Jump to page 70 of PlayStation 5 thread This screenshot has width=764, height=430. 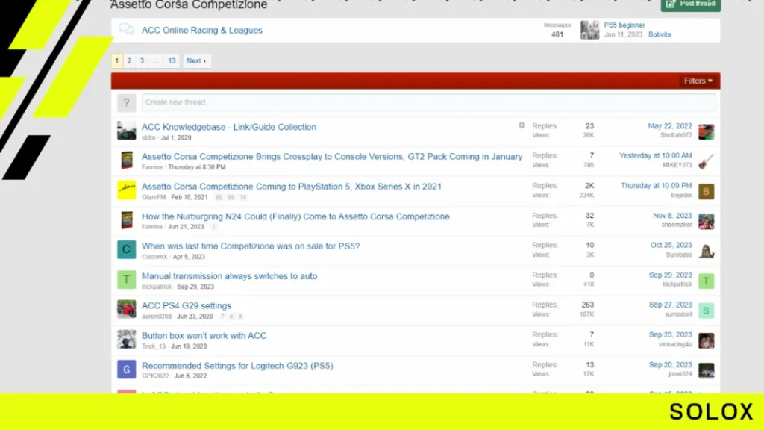click(x=242, y=197)
